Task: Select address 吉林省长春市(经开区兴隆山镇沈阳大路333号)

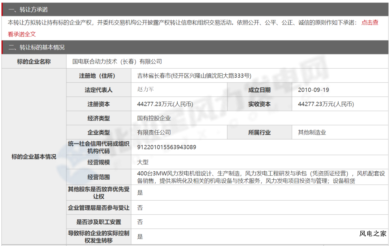Action: [x=194, y=76]
